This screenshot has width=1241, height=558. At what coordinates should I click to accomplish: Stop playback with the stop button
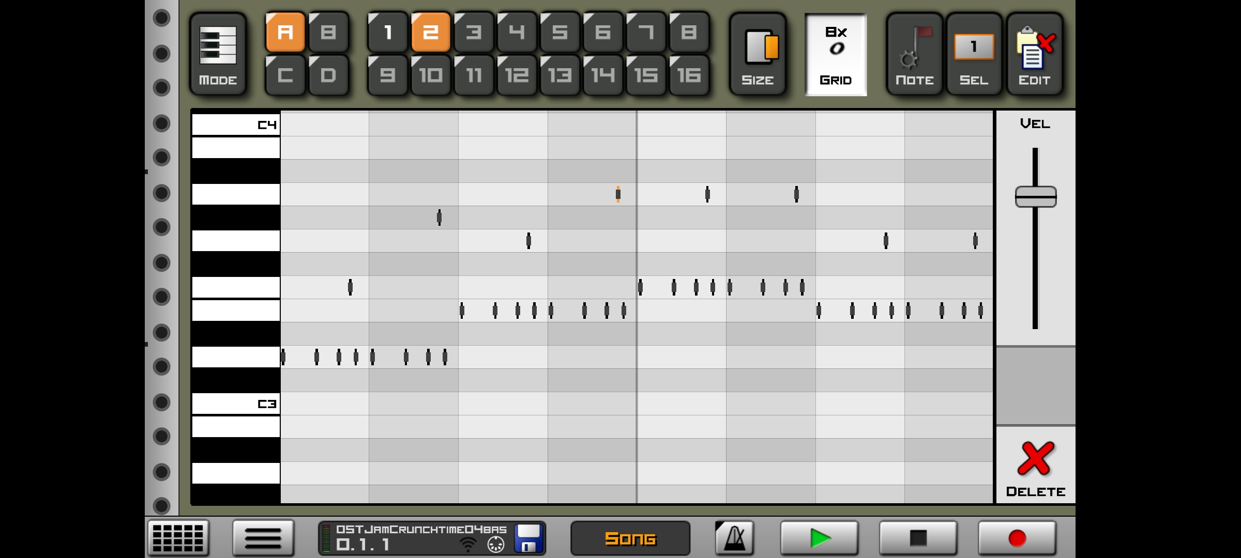coord(918,538)
